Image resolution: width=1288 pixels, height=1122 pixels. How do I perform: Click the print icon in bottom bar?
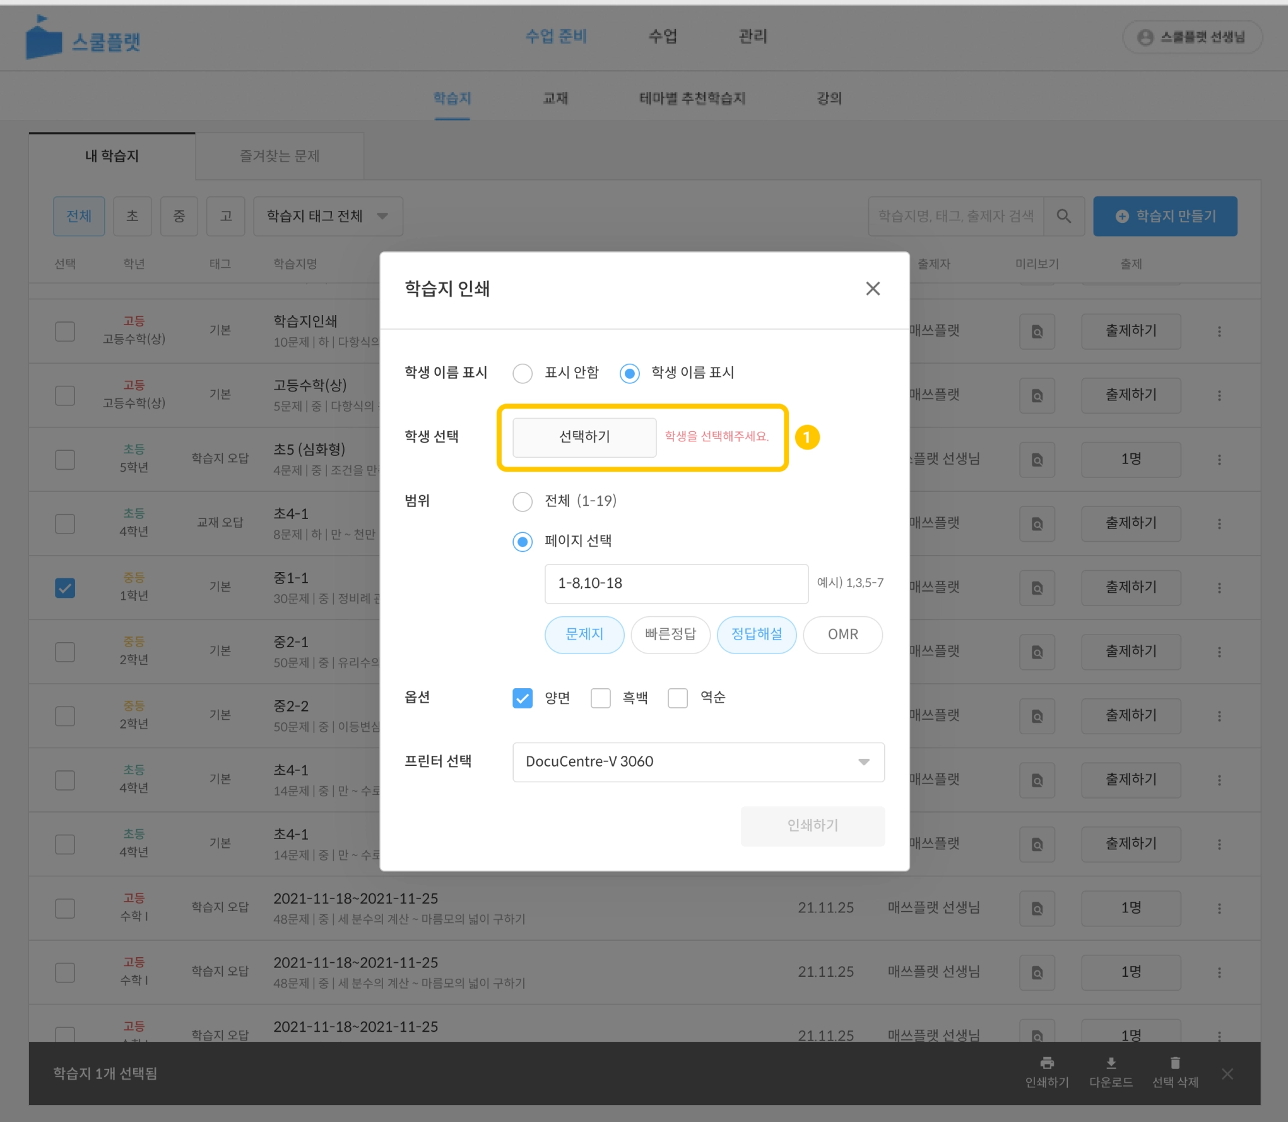point(1046,1064)
